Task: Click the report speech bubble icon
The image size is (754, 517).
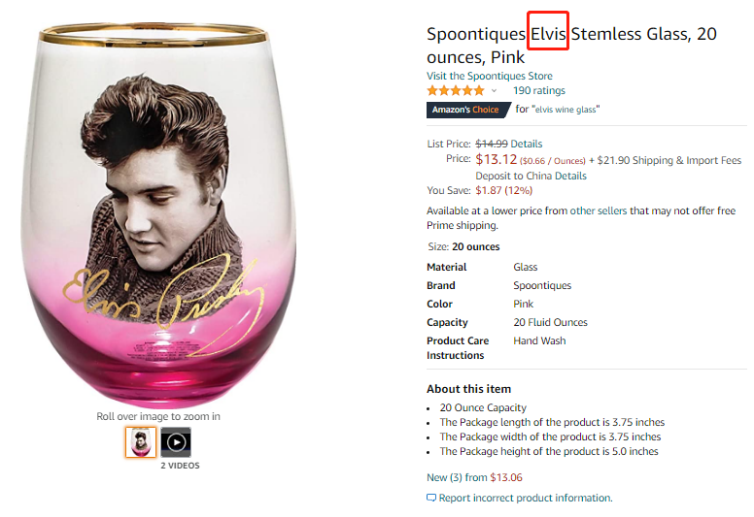Action: [431, 498]
